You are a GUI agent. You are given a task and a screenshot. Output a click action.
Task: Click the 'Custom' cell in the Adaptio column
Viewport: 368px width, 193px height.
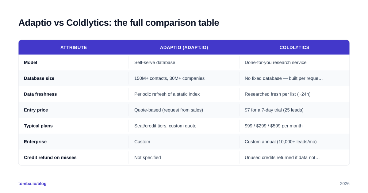click(184, 142)
